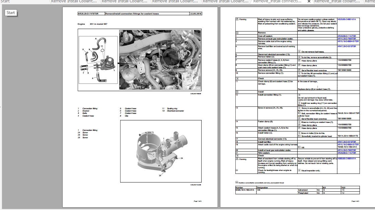Image resolution: width=375 pixels, height=210 pixels.
Task: Open AR20.00-D-1142TSR link for 'Drain off coolant'
Action: click(347, 36)
